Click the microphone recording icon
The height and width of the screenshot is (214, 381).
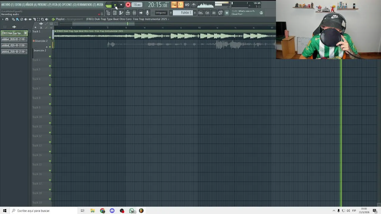(147, 13)
